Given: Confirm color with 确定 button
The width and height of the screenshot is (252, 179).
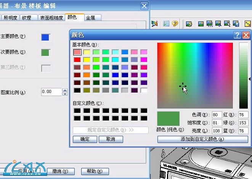Looking at the screenshot, I should (x=85, y=139).
